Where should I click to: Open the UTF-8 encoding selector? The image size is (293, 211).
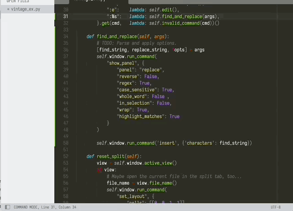(276, 207)
